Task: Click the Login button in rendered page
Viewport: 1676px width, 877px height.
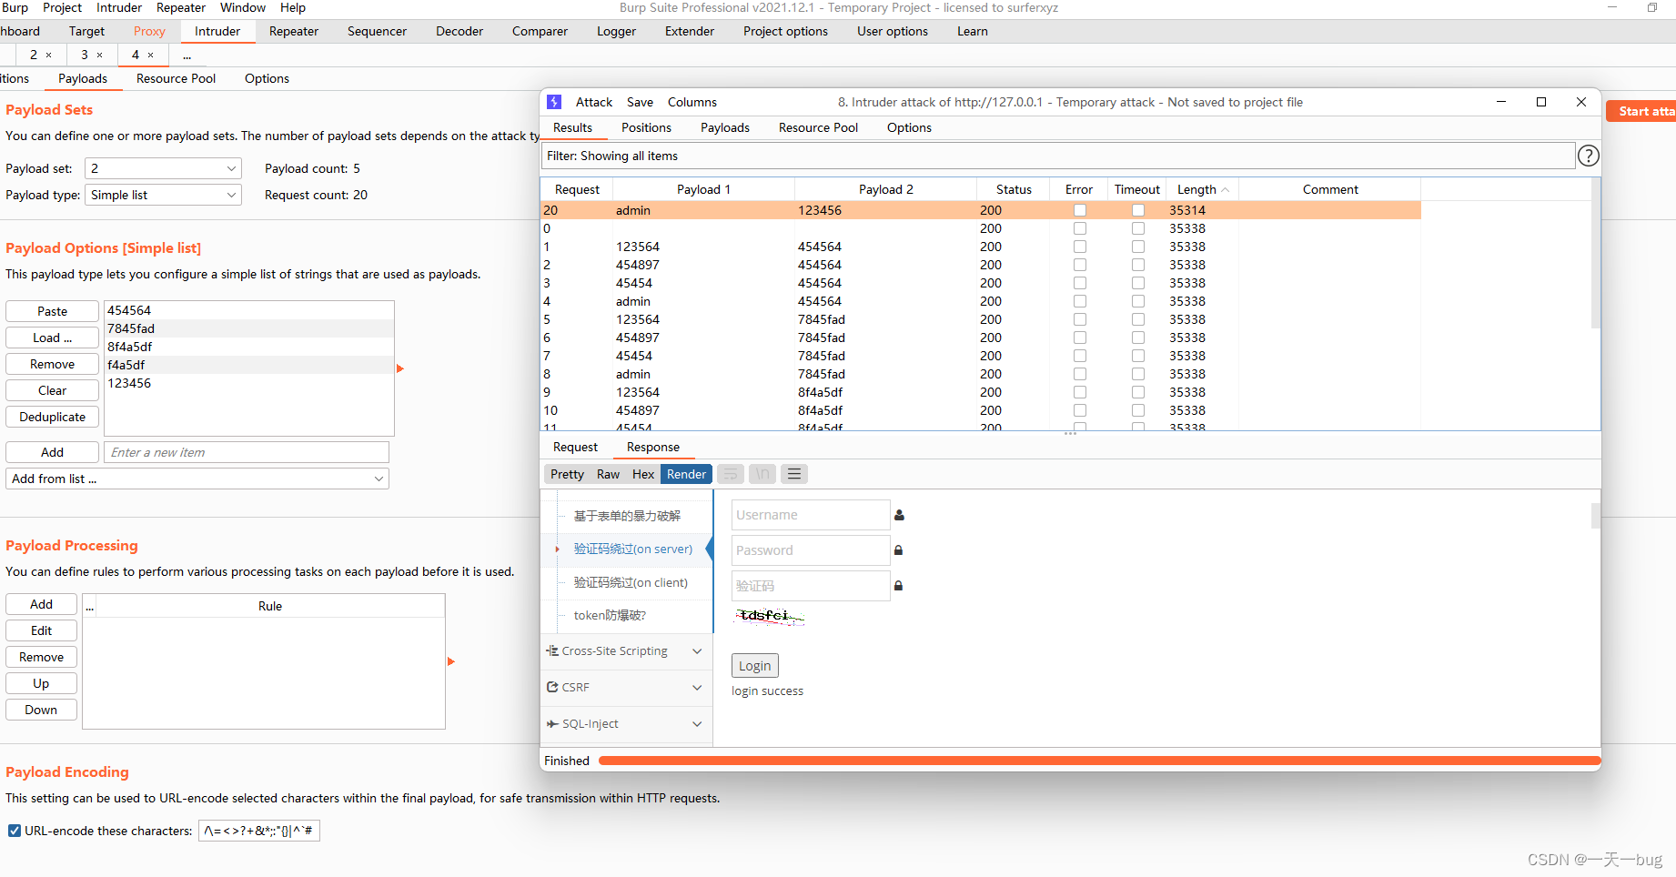Action: click(x=755, y=665)
